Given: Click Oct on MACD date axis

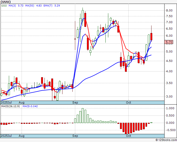Looking at the screenshot, I should click(x=129, y=136).
